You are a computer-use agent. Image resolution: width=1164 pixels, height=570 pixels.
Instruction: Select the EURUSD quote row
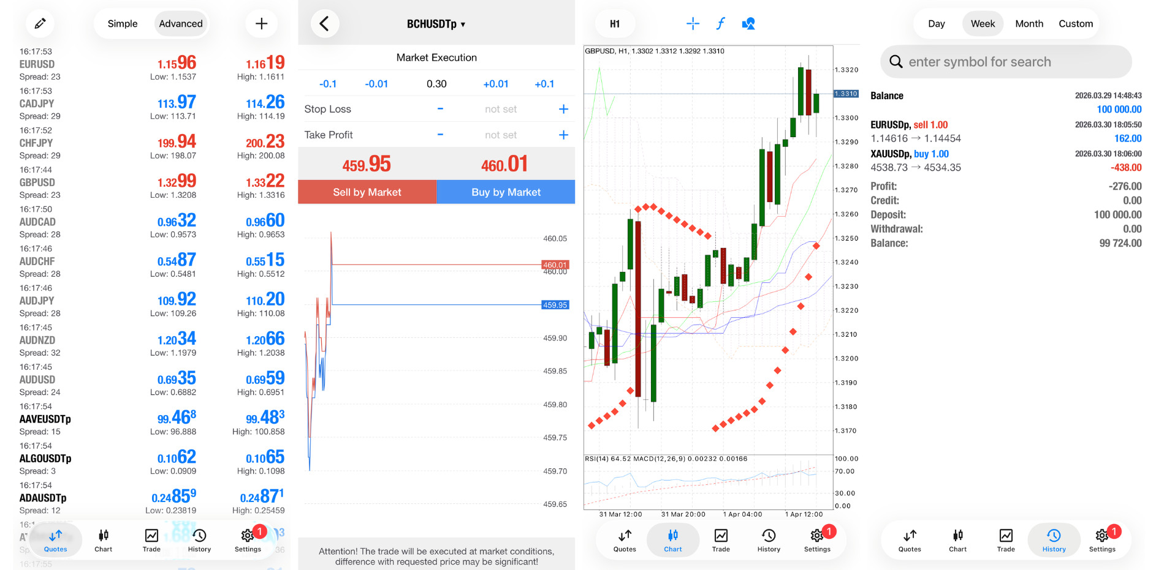pos(152,64)
